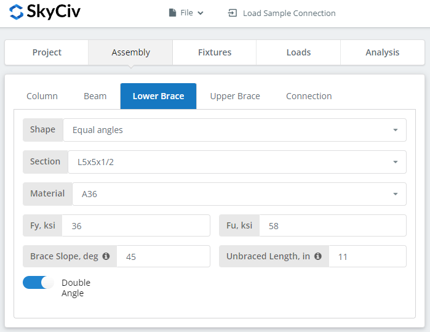Image resolution: width=430 pixels, height=332 pixels.
Task: Click the Brace Slope input field
Action: coord(164,256)
